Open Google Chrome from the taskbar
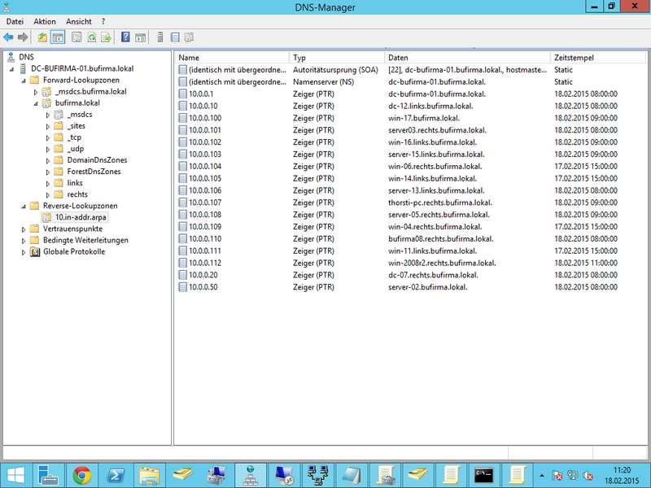 click(x=81, y=474)
